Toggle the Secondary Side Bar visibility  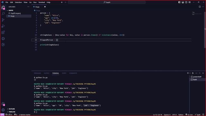pos(186,2)
